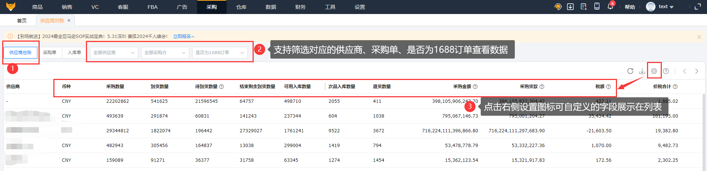Screen dimensions: 707x171
Task: Open the 仓库 menu
Action: 241,7
